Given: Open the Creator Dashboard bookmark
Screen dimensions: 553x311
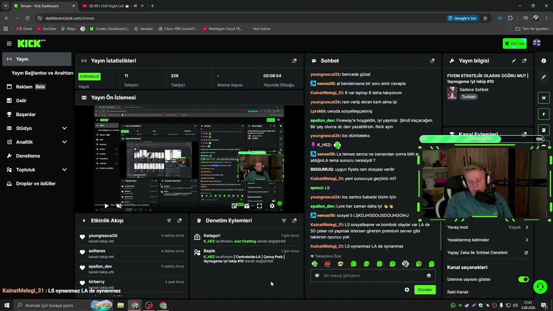Looking at the screenshot, I should click(x=109, y=29).
